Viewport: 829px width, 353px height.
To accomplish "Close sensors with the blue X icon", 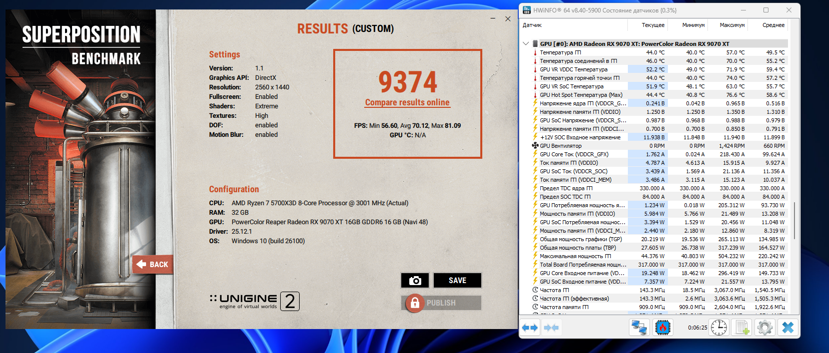I will (787, 328).
